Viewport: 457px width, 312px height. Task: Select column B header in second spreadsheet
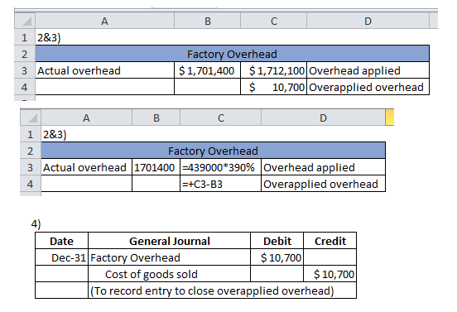tap(156, 118)
